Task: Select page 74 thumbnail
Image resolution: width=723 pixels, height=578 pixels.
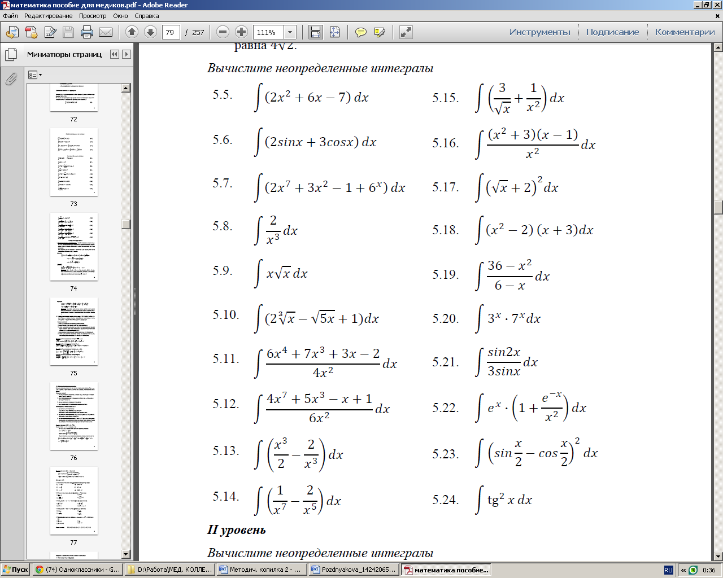Action: coord(73,247)
